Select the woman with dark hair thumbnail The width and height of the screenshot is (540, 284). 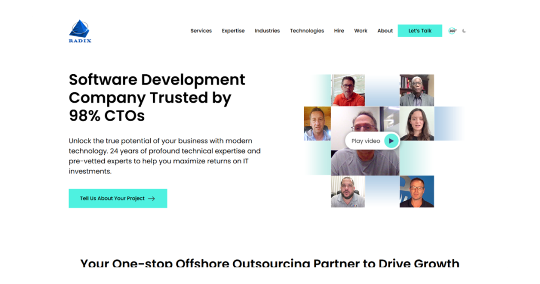417,123
